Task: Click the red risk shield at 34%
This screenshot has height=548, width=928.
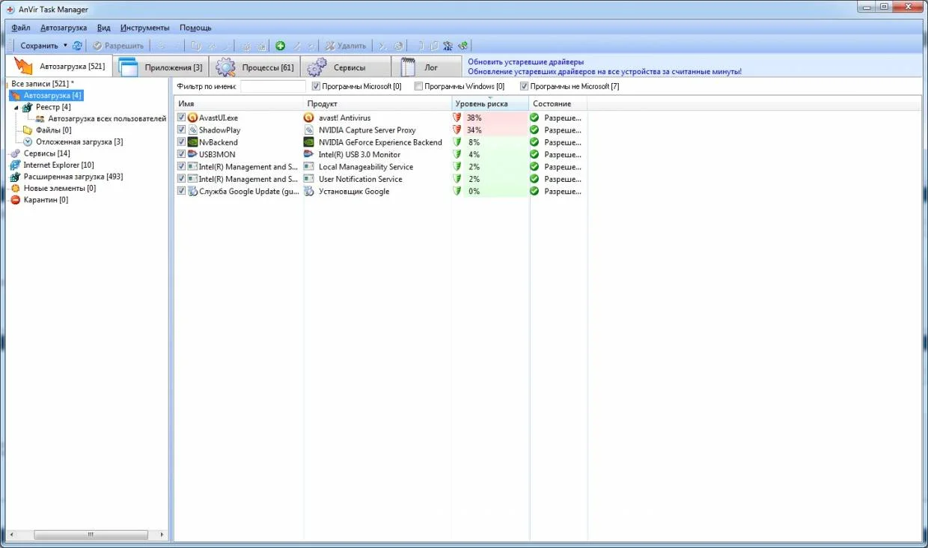Action: (x=457, y=130)
